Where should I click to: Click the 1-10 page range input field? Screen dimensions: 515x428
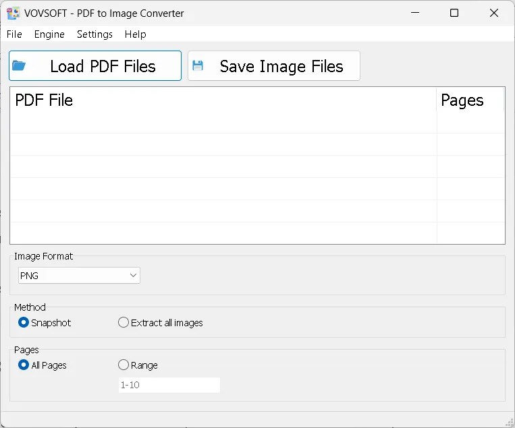coord(169,385)
